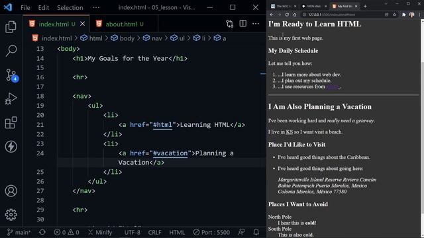Screen dimensions: 424x238
Task: Open browser profile avatar
Action: click(411, 15)
